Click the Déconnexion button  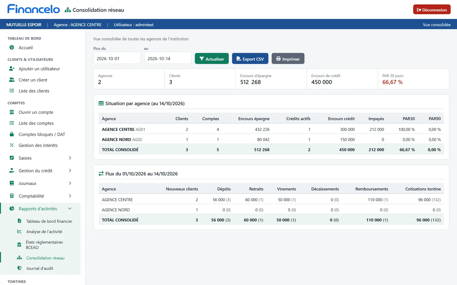[x=432, y=9]
